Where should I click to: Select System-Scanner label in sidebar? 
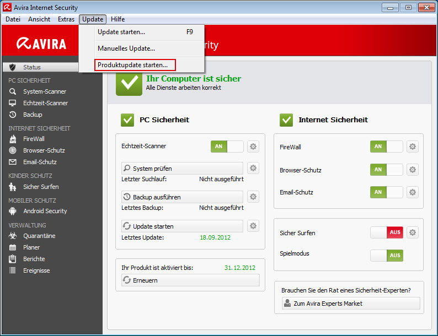[x=45, y=91]
